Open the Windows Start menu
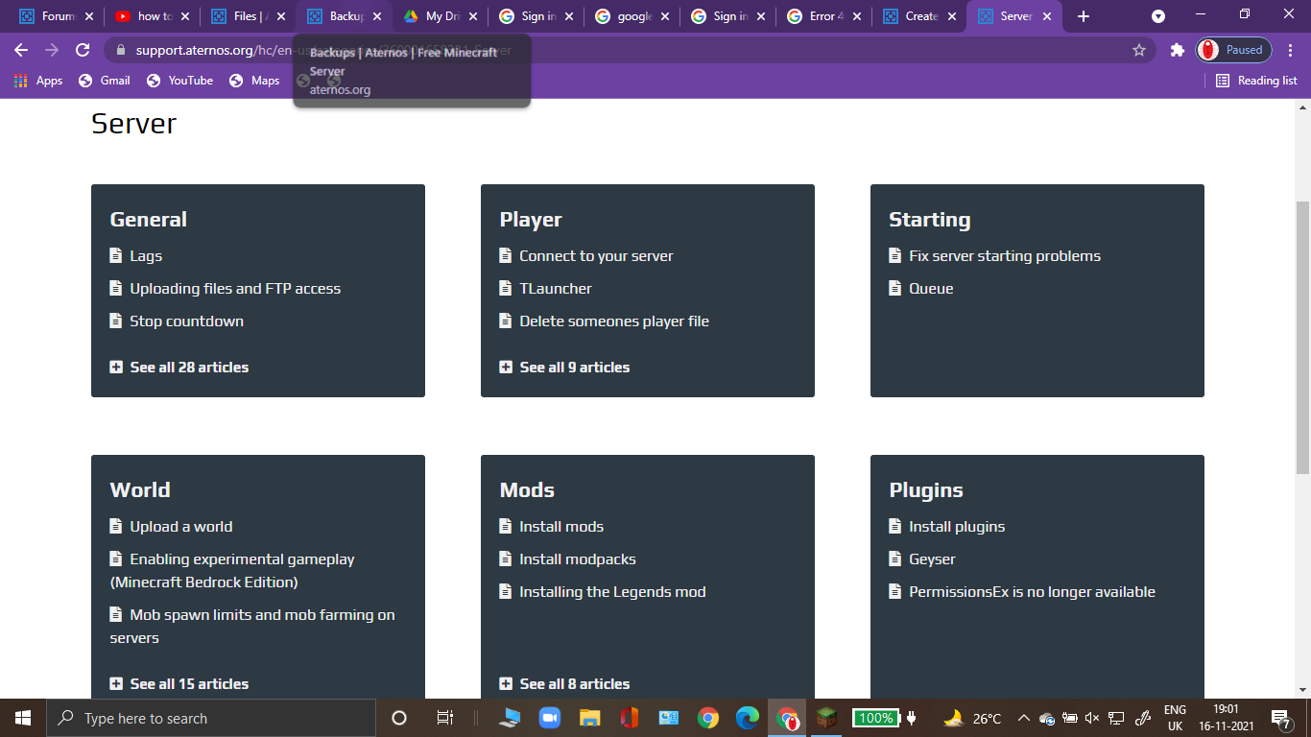The height and width of the screenshot is (737, 1311). pos(23,718)
